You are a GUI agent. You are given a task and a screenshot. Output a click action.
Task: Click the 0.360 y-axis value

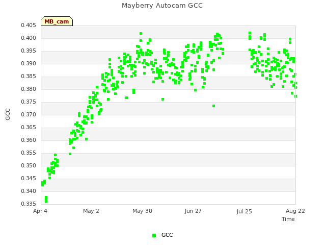[x=29, y=140]
